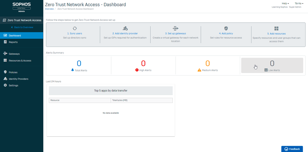Click the No data available text
The image size is (308, 152).
pos(111,113)
